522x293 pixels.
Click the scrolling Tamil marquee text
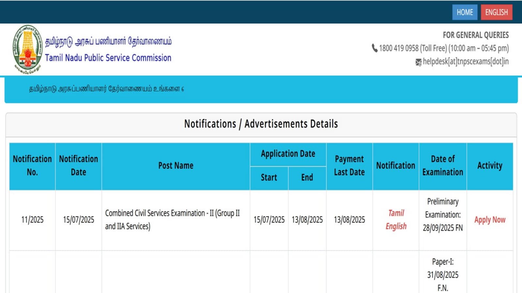[106, 89]
